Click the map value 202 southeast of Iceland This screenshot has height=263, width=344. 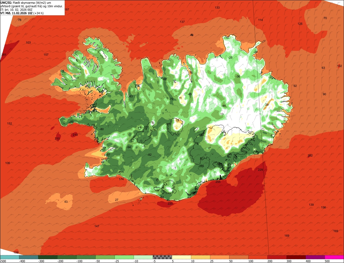pyautogui.click(x=310, y=156)
